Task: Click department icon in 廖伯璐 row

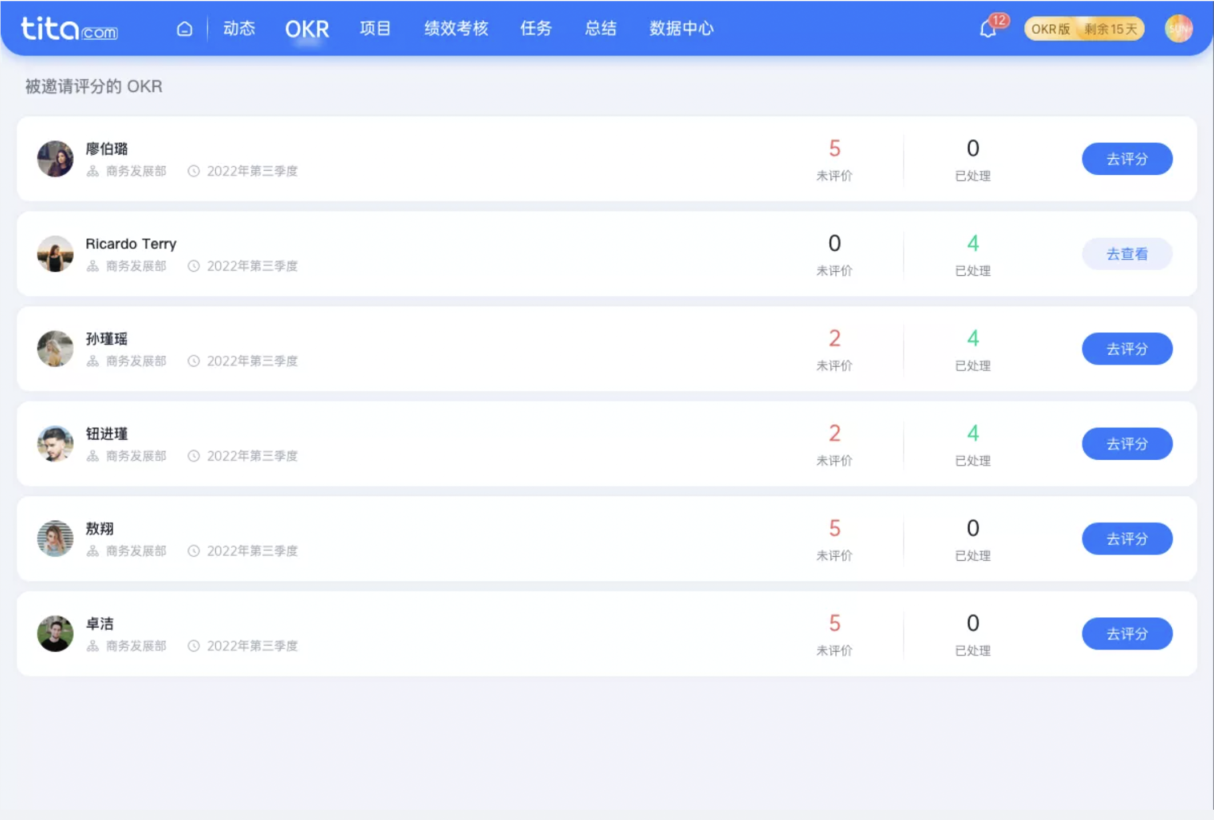Action: pyautogui.click(x=93, y=171)
